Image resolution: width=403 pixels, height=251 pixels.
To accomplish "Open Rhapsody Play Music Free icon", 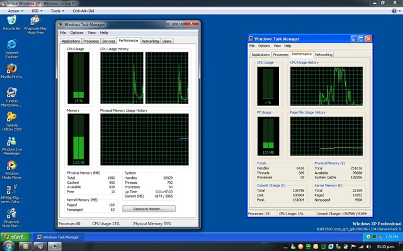I will point(35,24).
